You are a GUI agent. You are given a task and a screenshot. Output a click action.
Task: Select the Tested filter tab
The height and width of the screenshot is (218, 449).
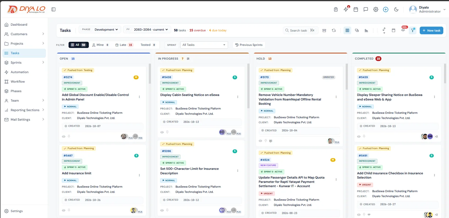pos(148,45)
